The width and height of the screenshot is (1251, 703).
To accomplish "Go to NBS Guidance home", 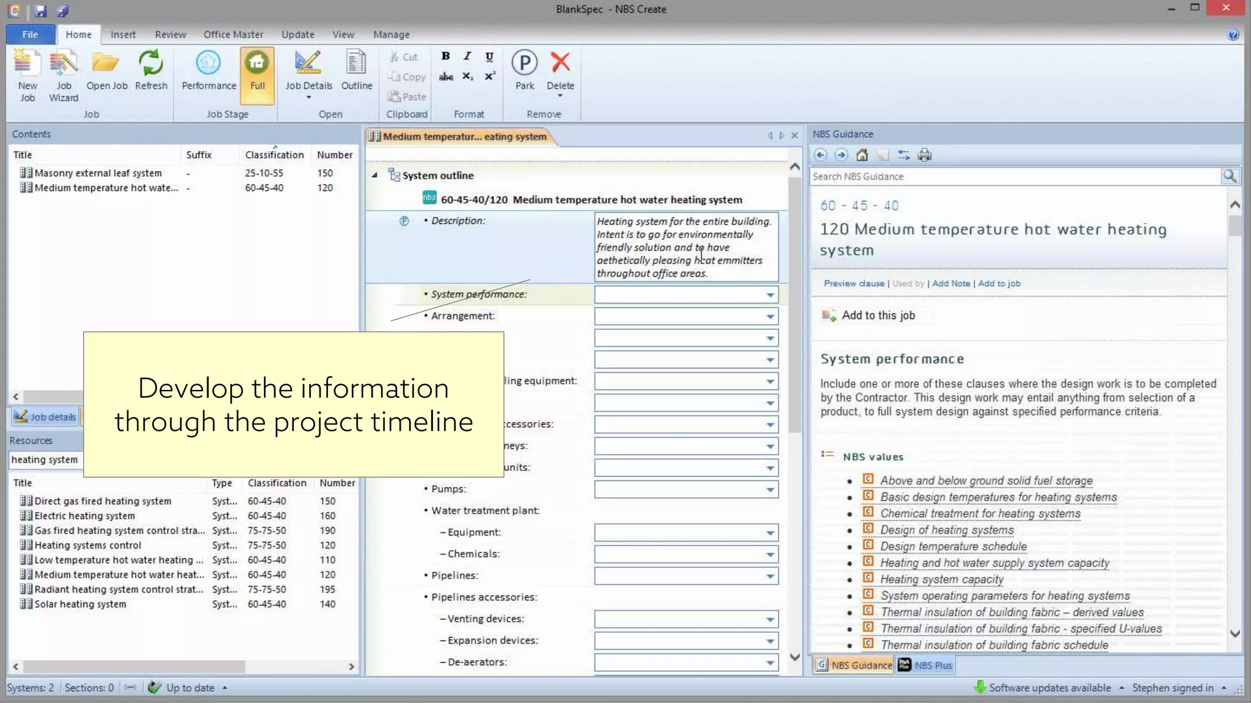I will click(862, 155).
